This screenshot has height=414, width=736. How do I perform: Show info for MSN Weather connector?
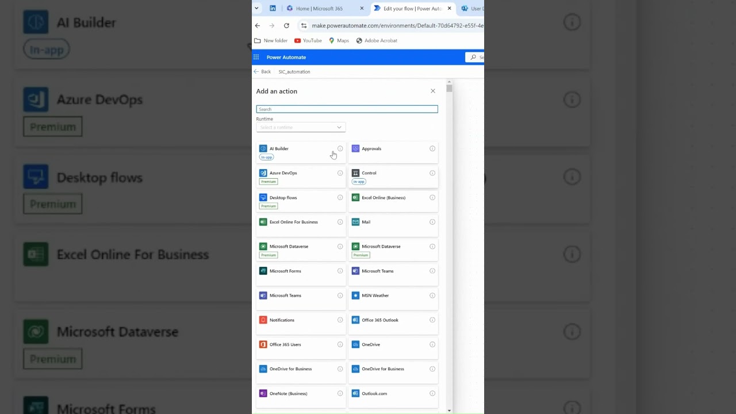click(432, 296)
